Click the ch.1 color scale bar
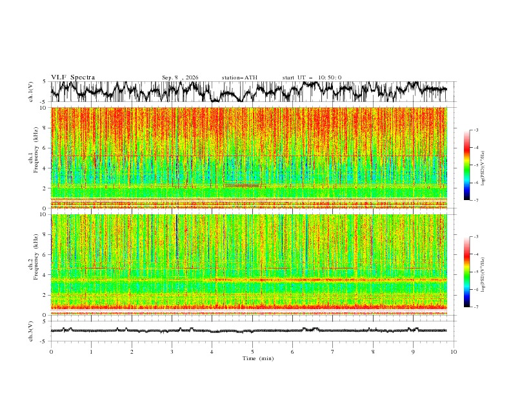This screenshot has width=511, height=395. 466,165
